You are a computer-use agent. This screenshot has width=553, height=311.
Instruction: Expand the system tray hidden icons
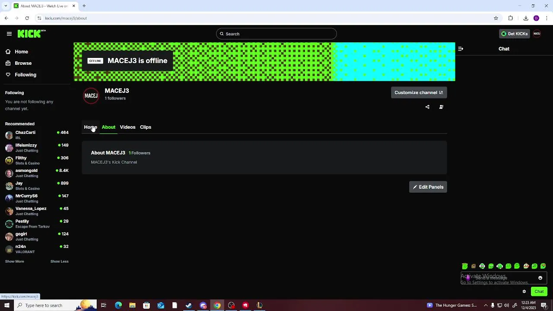pos(486,305)
